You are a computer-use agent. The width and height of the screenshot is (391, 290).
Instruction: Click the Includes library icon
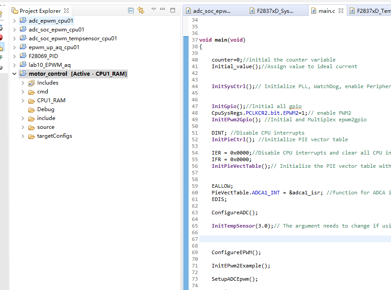point(31,83)
